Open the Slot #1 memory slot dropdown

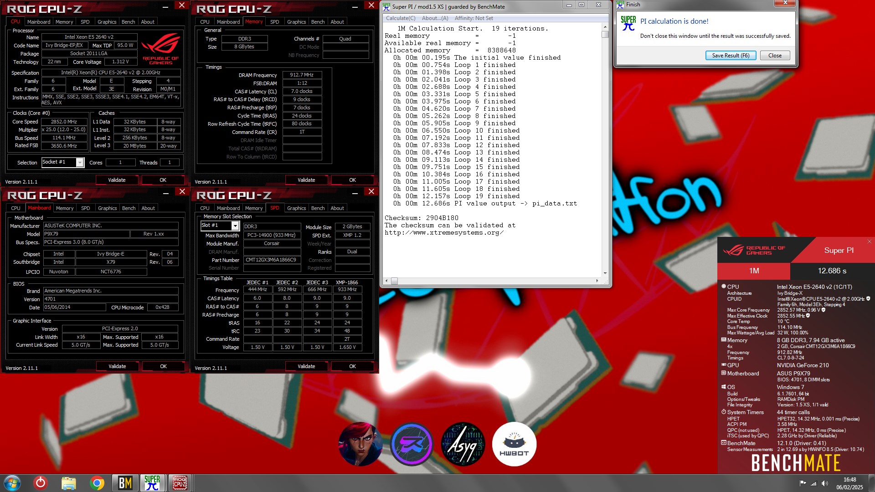click(235, 225)
